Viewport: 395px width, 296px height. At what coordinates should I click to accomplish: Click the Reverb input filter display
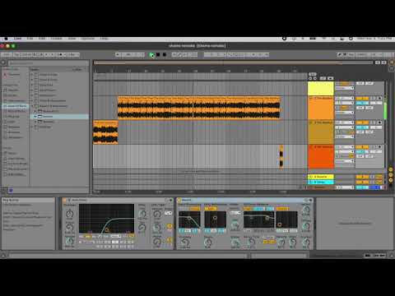[189, 220]
